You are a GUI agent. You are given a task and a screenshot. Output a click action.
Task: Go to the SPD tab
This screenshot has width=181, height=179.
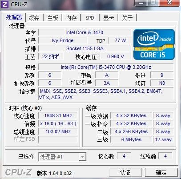(90, 18)
